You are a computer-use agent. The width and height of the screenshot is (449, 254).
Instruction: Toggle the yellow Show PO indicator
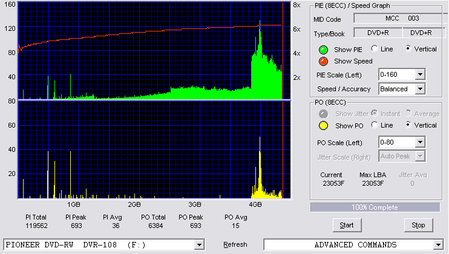pos(323,126)
